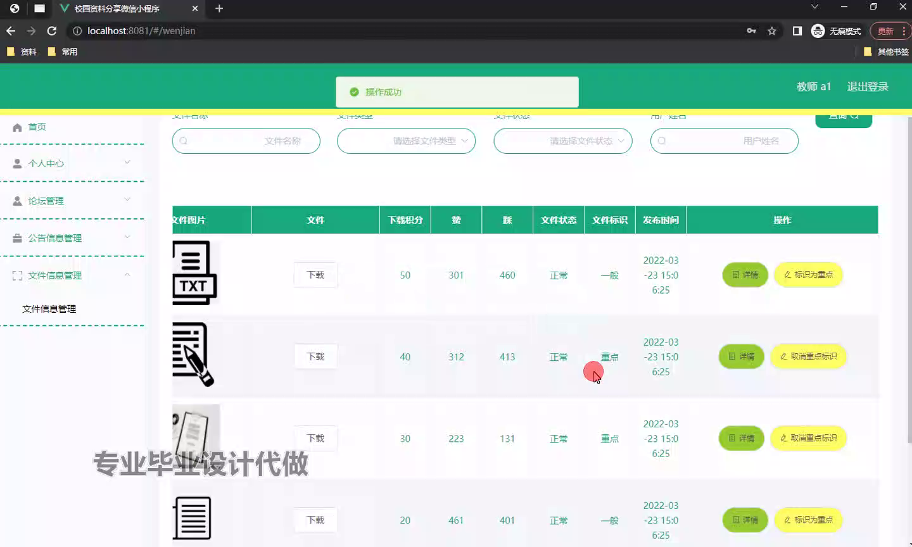Click the 文件状态 column header
The height and width of the screenshot is (547, 912).
tap(559, 220)
